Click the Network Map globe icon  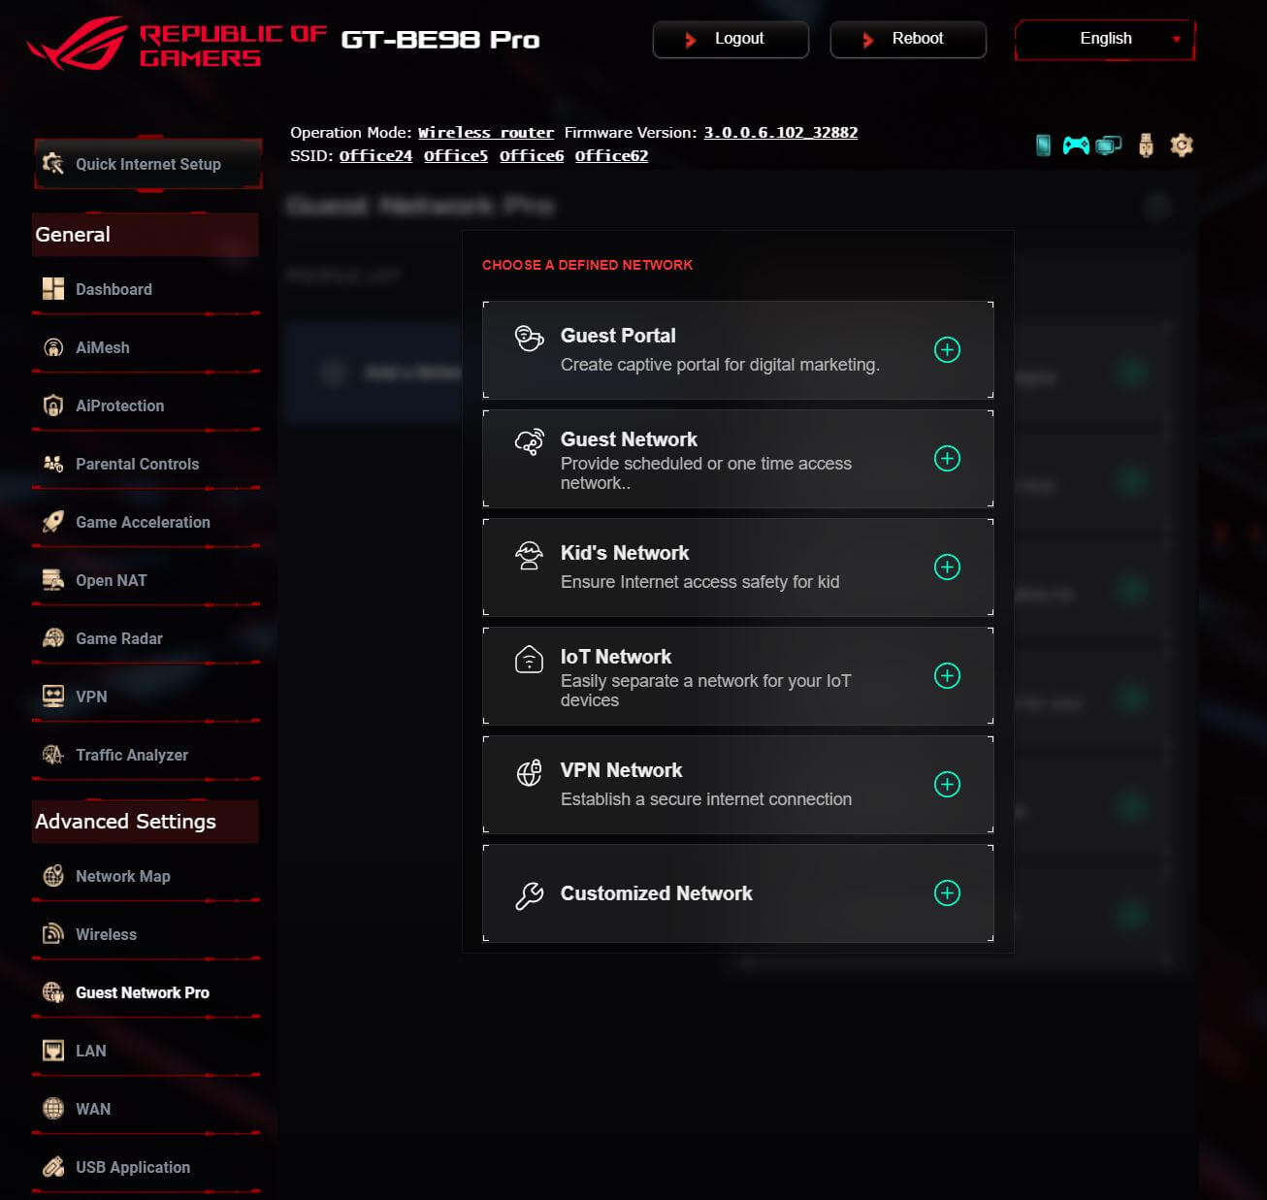53,876
